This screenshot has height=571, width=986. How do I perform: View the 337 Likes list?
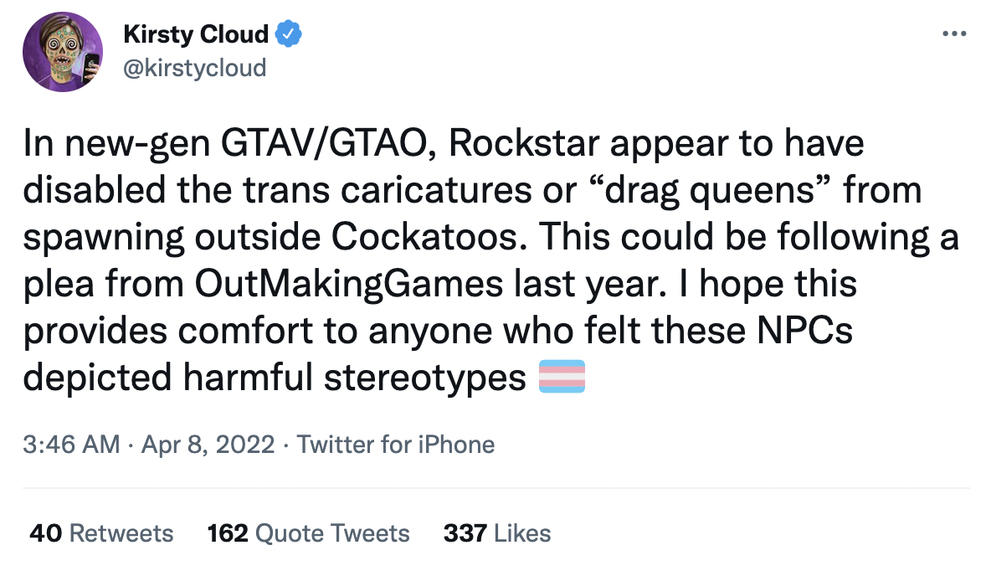tap(497, 533)
